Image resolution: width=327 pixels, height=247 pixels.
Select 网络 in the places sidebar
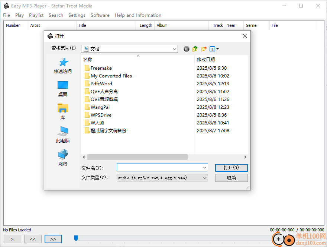pos(63,158)
